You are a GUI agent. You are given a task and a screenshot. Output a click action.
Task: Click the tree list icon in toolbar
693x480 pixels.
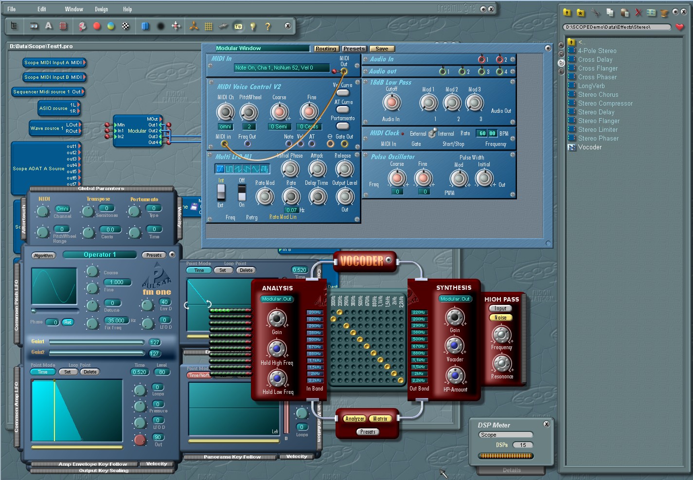click(x=14, y=26)
